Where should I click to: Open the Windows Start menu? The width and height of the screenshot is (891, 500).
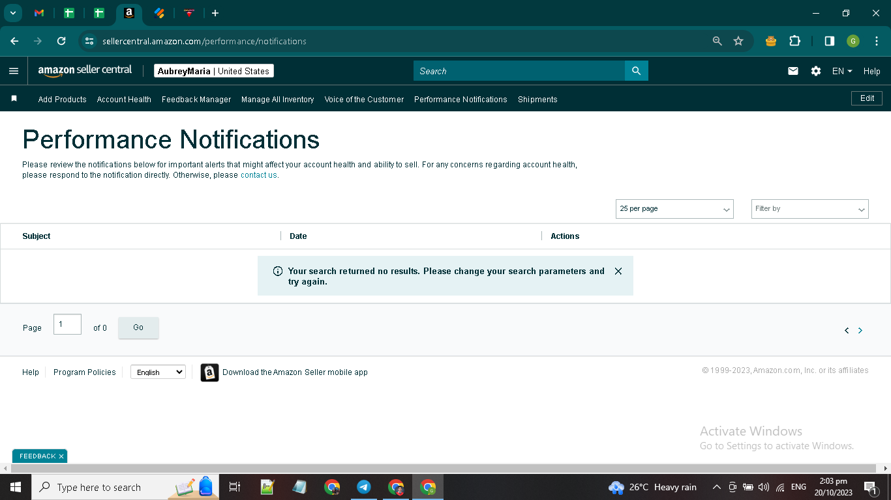click(x=15, y=487)
